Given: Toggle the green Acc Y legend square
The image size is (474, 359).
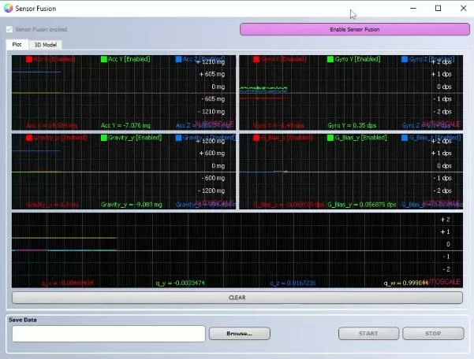Looking at the screenshot, I should pos(103,59).
